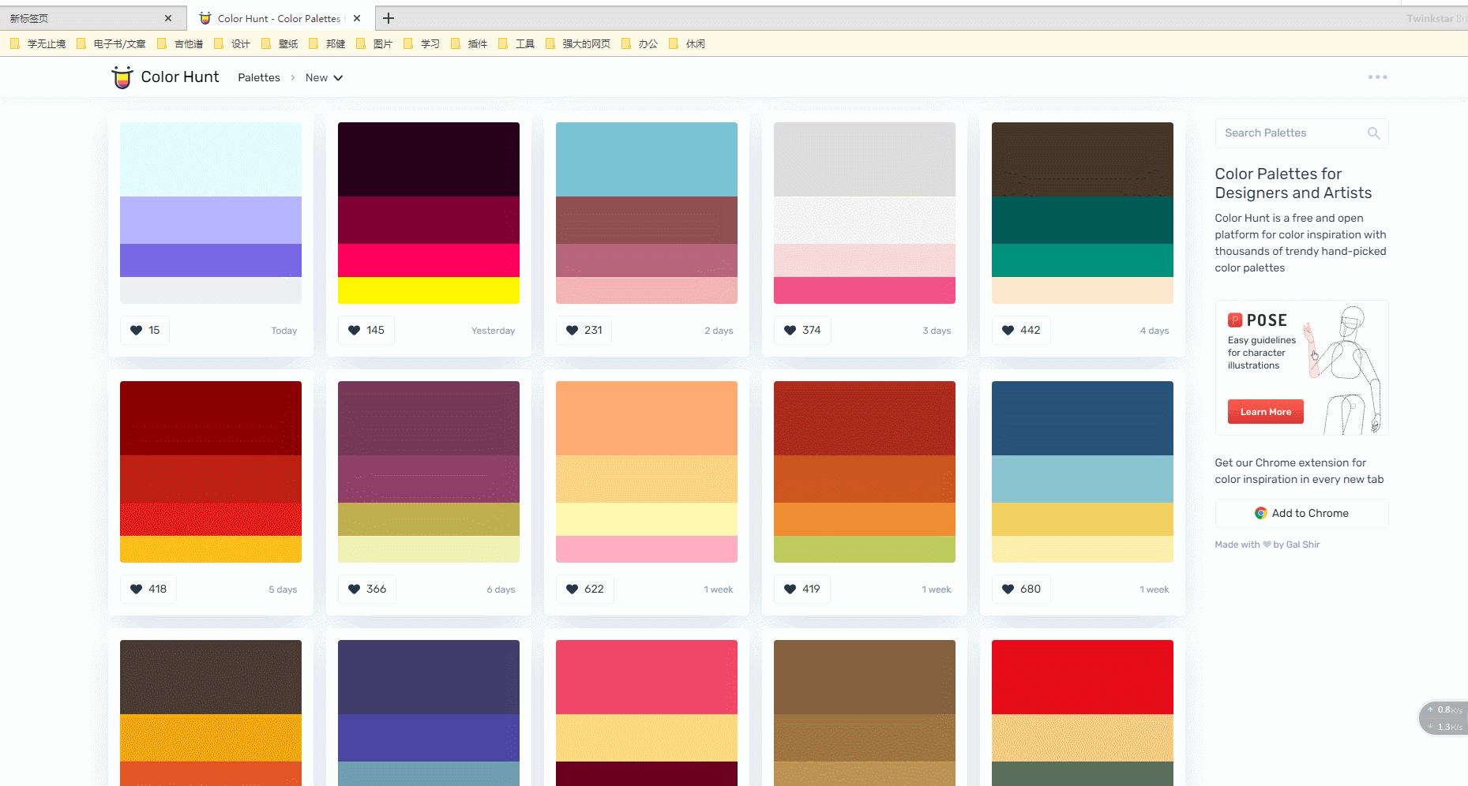
Task: Open the 邦健 bookmark folder
Action: click(x=328, y=43)
